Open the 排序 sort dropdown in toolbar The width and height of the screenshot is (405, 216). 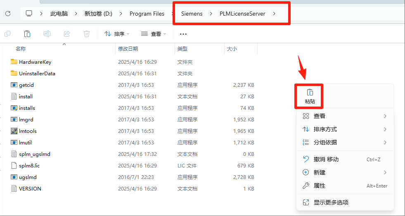[x=117, y=34]
